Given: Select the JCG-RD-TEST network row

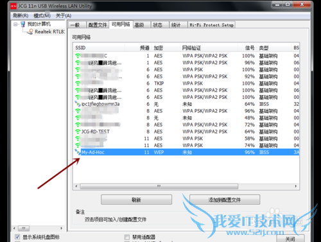Looking at the screenshot, I should (x=186, y=132).
